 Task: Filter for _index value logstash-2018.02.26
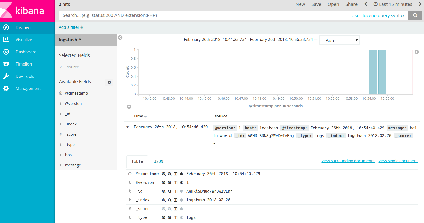tap(164, 200)
